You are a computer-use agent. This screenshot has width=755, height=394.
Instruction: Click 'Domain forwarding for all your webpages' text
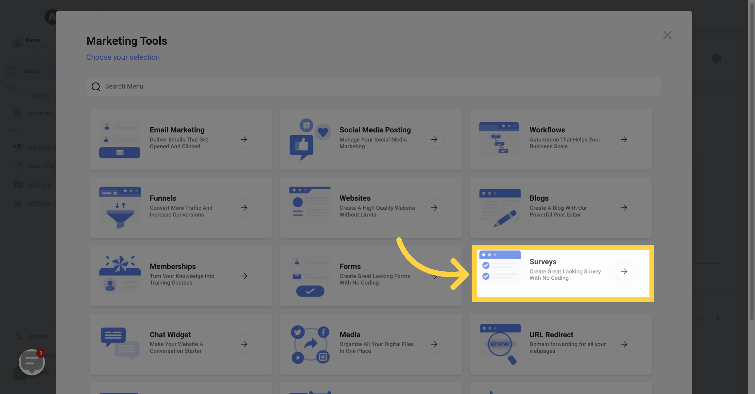pyautogui.click(x=567, y=348)
